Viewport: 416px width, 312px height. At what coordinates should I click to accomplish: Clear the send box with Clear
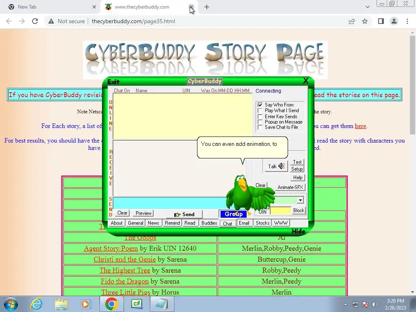pyautogui.click(x=122, y=213)
